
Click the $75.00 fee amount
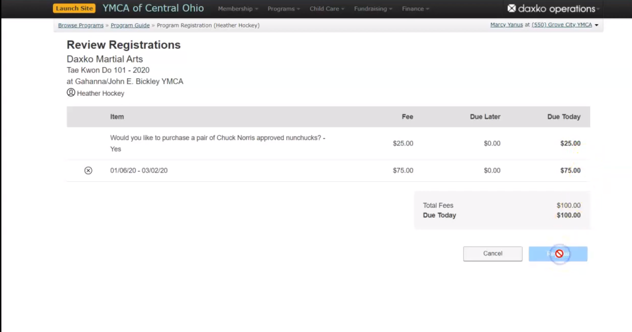tap(403, 170)
